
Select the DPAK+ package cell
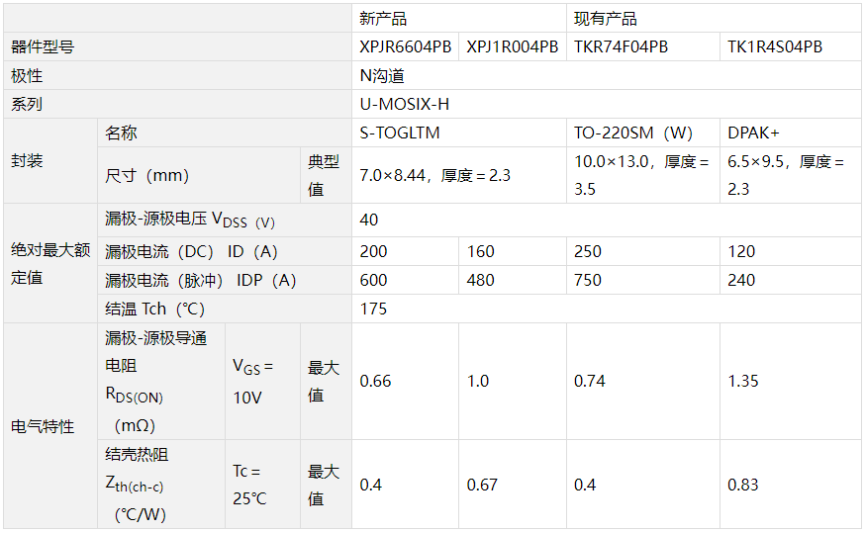tap(791, 133)
